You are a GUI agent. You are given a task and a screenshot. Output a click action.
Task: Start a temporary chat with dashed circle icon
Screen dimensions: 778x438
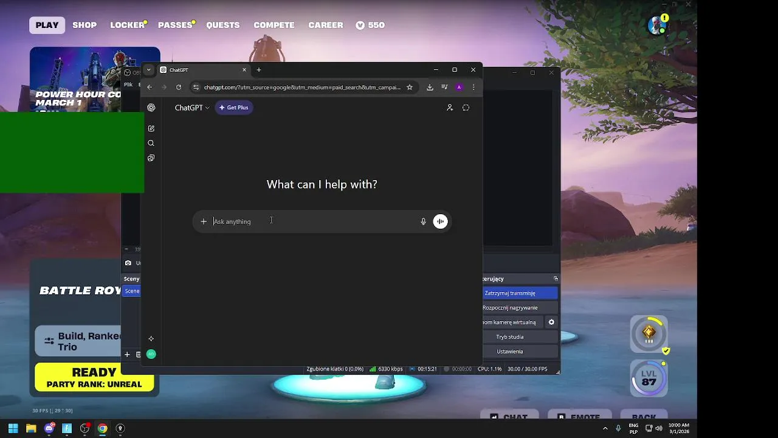[466, 108]
